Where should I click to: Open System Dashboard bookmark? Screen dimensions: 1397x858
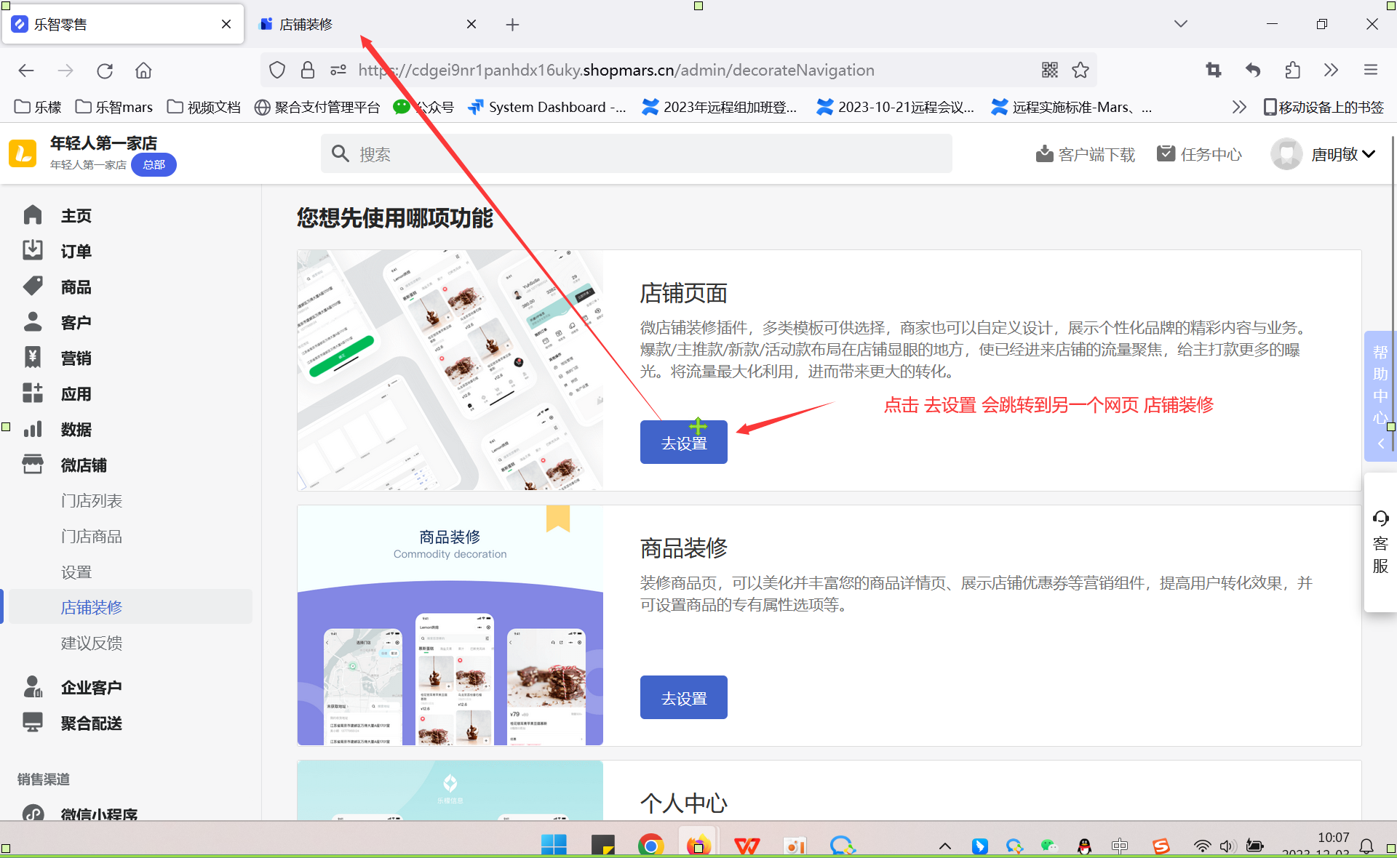[546, 107]
